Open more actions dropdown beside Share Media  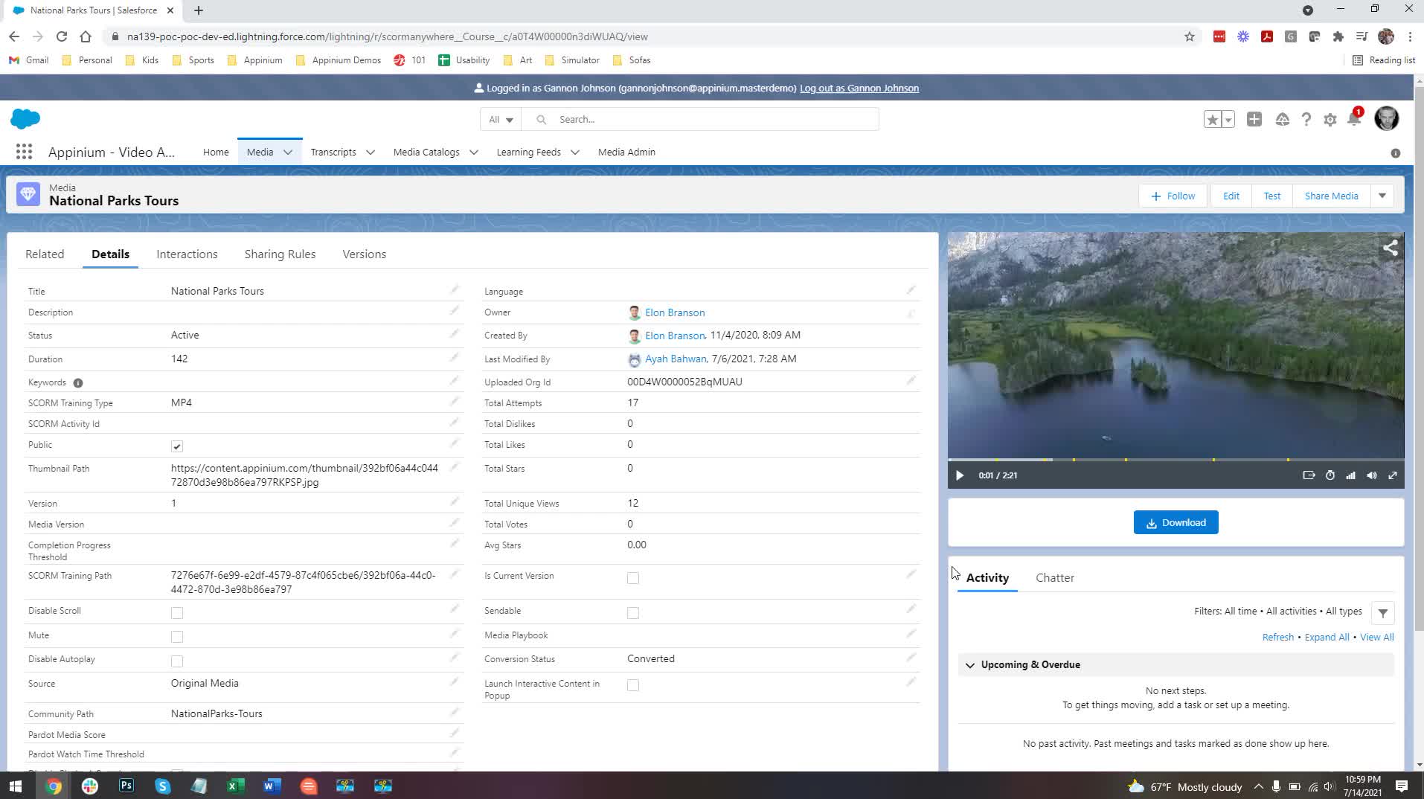tap(1382, 196)
